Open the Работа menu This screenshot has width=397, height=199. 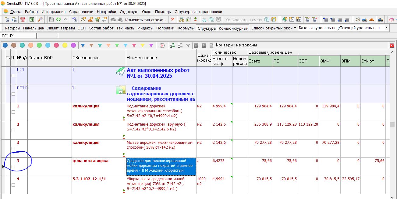pyautogui.click(x=31, y=12)
